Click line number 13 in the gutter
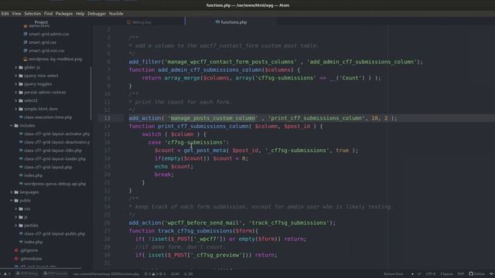 [x=108, y=118]
